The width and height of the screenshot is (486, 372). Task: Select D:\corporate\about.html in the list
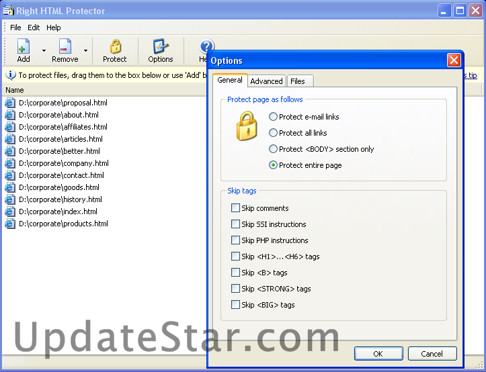58,115
